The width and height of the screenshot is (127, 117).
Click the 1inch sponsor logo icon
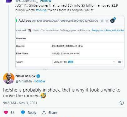tap(30, 31)
